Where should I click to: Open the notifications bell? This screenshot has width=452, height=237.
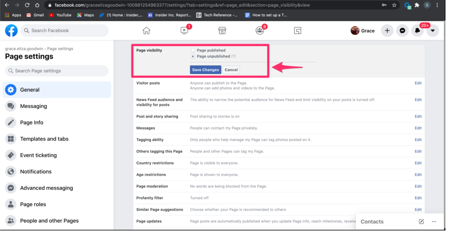point(417,30)
